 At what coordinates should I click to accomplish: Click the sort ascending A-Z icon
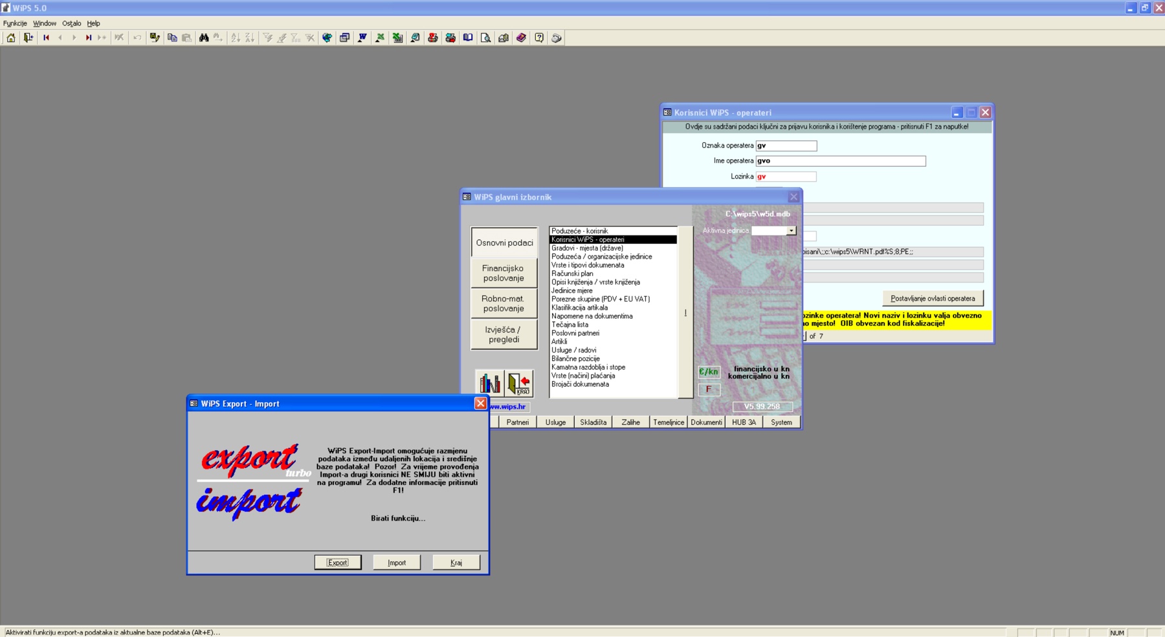pos(236,38)
